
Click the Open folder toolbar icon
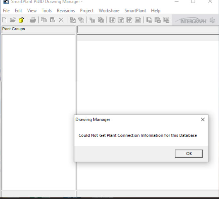[x=13, y=20]
